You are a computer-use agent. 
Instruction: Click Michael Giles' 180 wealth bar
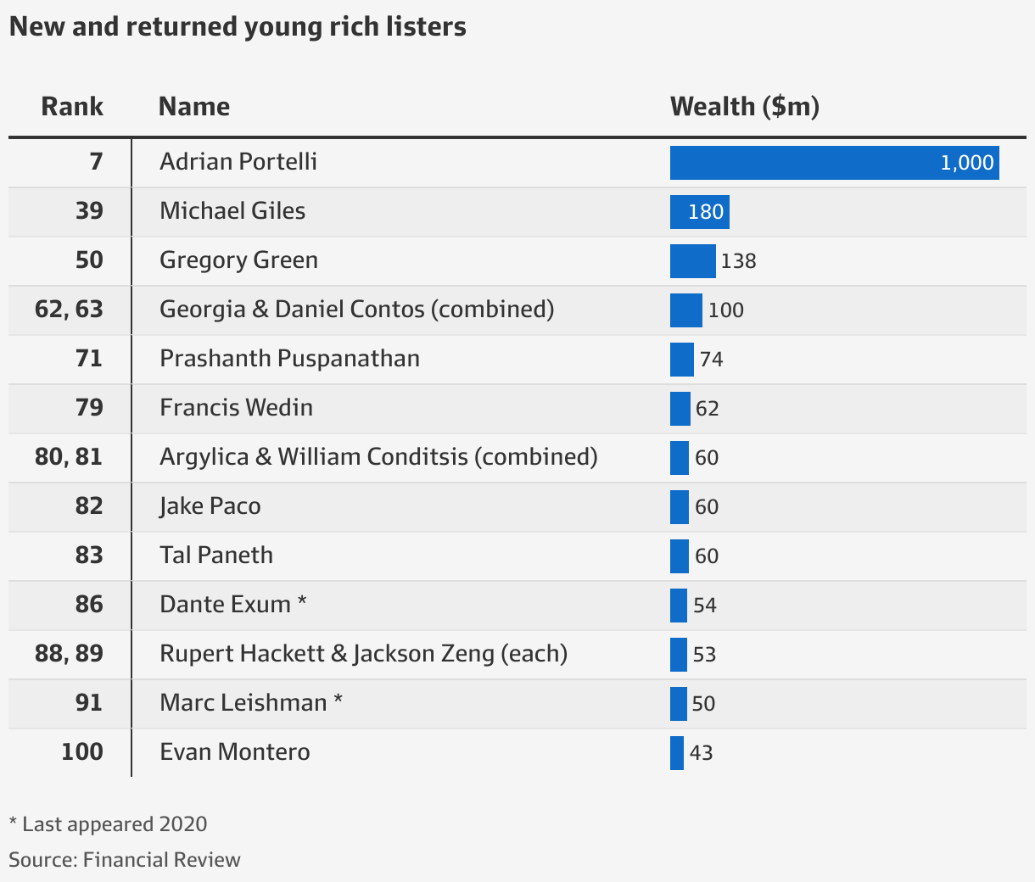700,212
